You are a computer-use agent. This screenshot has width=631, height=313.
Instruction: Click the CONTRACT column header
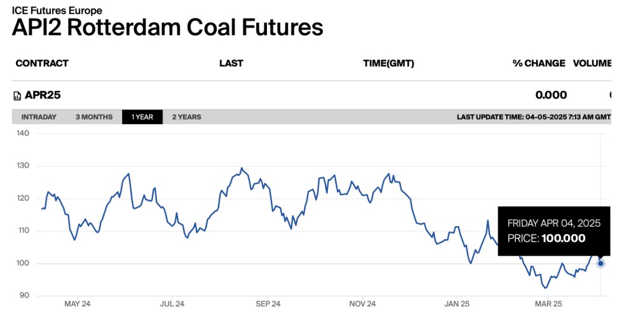tap(42, 63)
